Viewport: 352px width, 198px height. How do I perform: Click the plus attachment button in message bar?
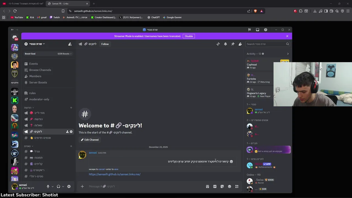click(x=82, y=186)
